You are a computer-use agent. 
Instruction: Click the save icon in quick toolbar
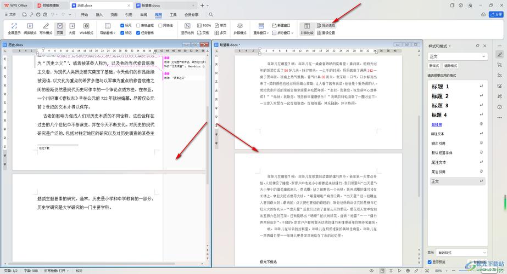point(25,15)
